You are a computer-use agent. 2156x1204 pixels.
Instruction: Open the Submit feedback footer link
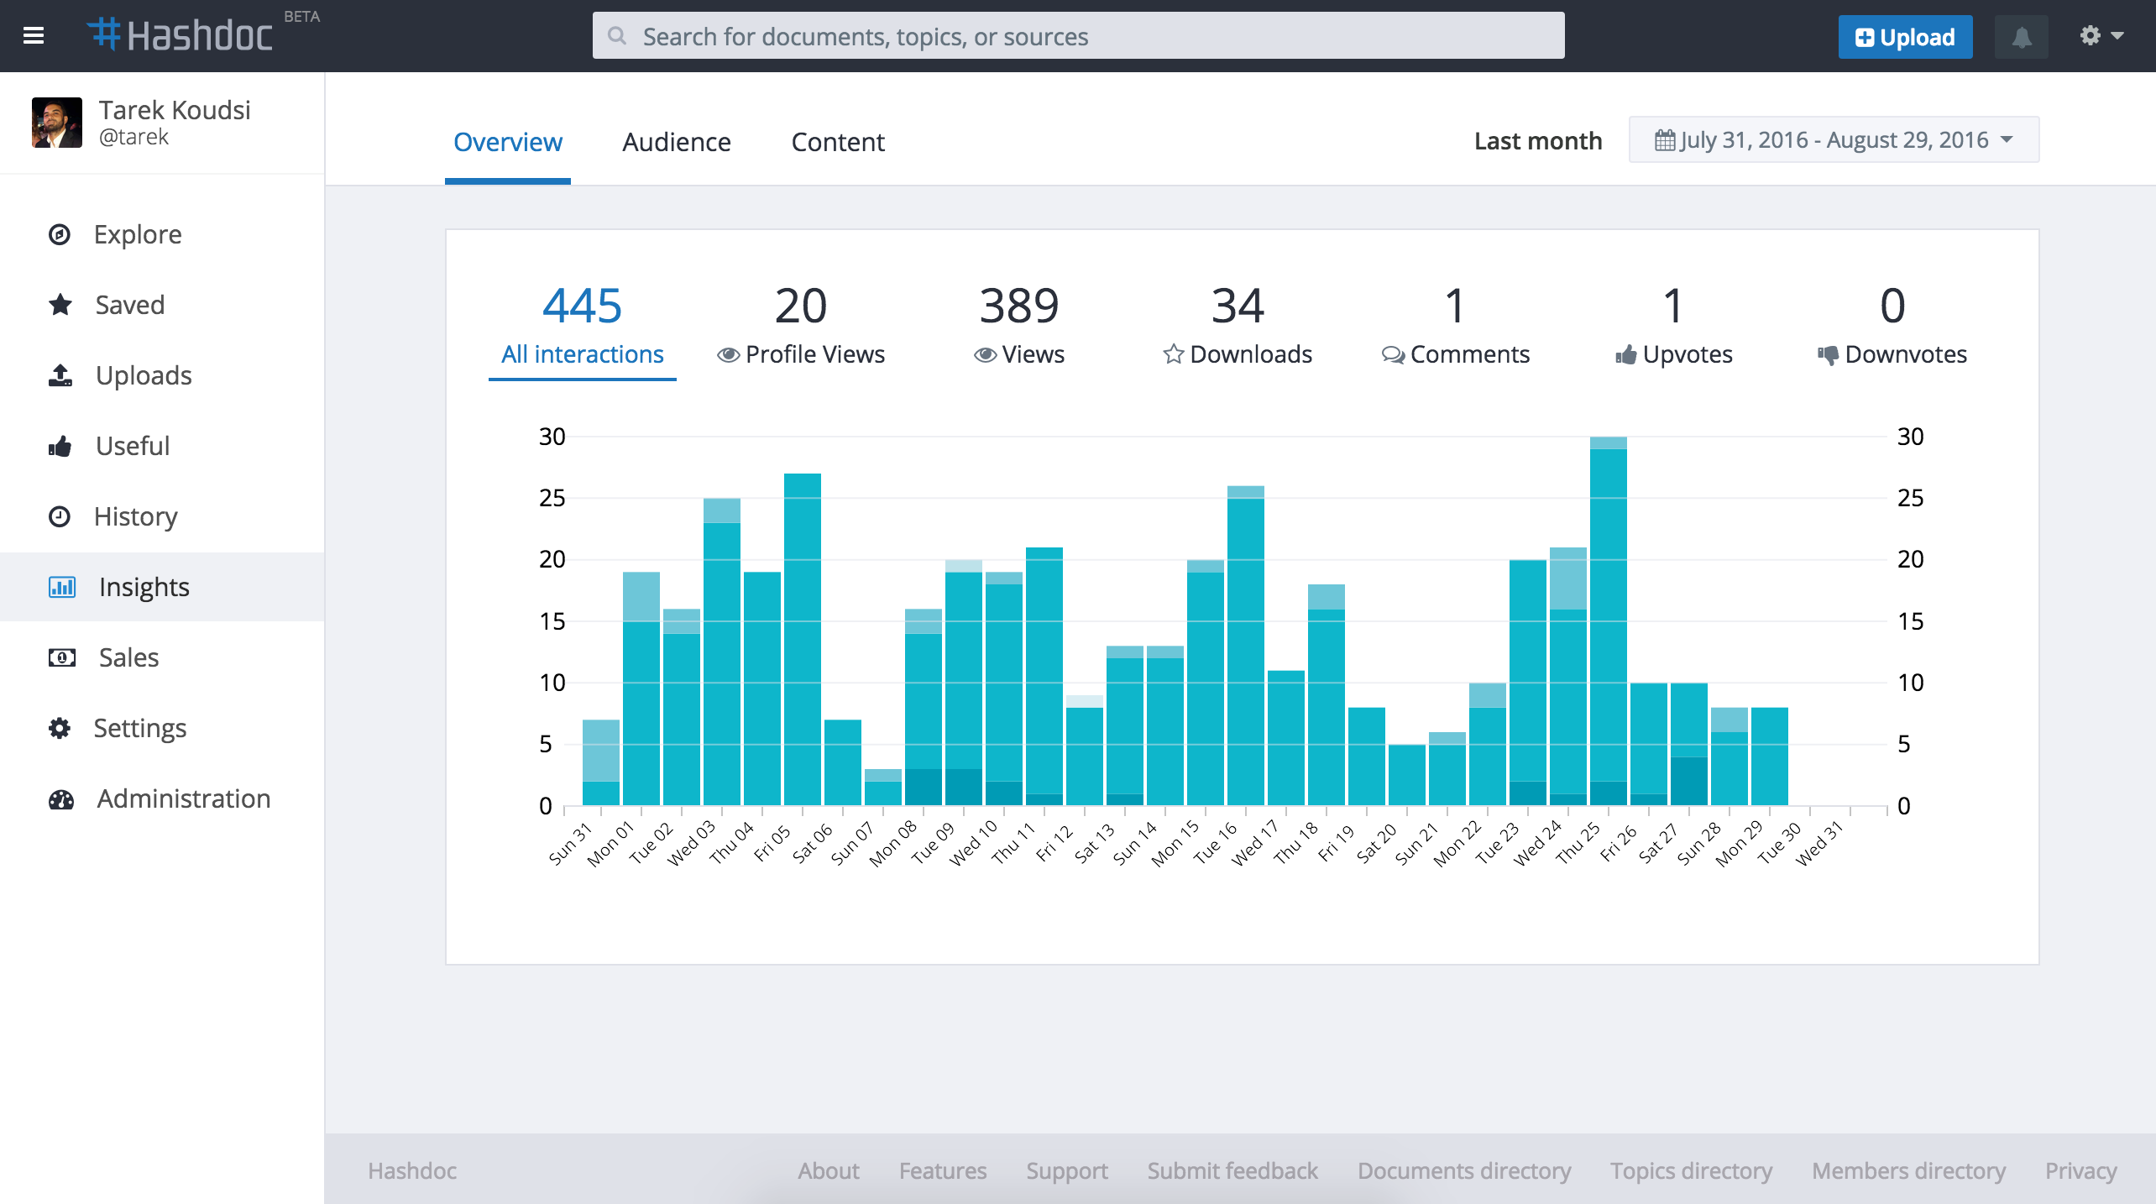(x=1232, y=1170)
